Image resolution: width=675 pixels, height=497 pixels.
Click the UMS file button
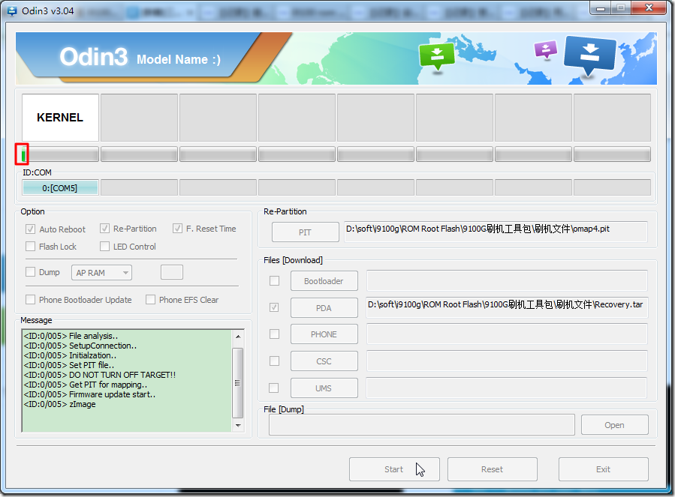point(324,388)
